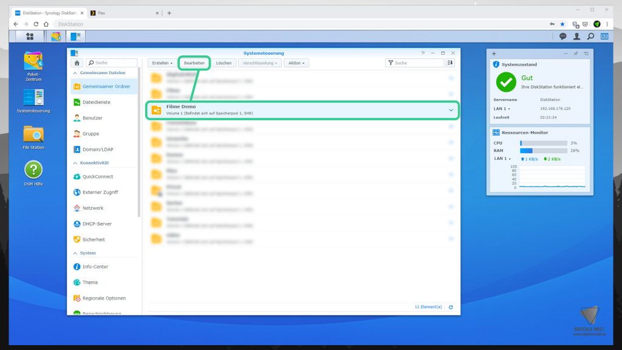Reload the browser page
Viewport: 622px width, 350px height.
[x=36, y=24]
